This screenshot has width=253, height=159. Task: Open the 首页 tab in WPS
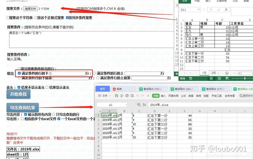click(103, 89)
